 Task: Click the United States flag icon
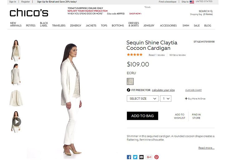(192, 2)
